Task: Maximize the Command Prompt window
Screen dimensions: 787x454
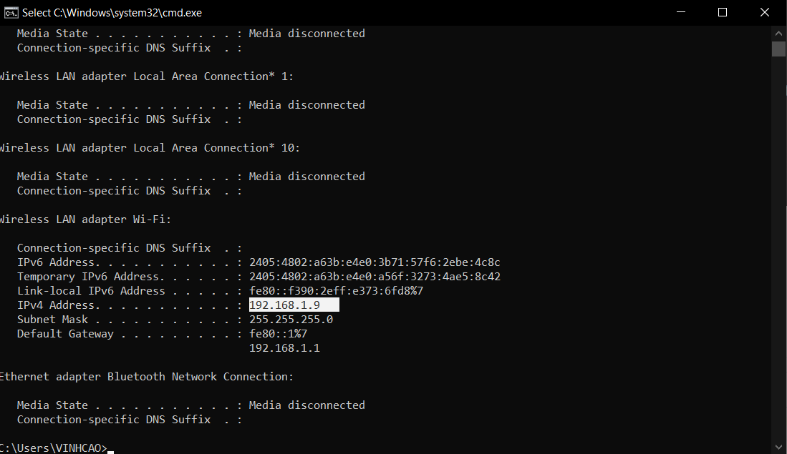Action: pos(722,12)
